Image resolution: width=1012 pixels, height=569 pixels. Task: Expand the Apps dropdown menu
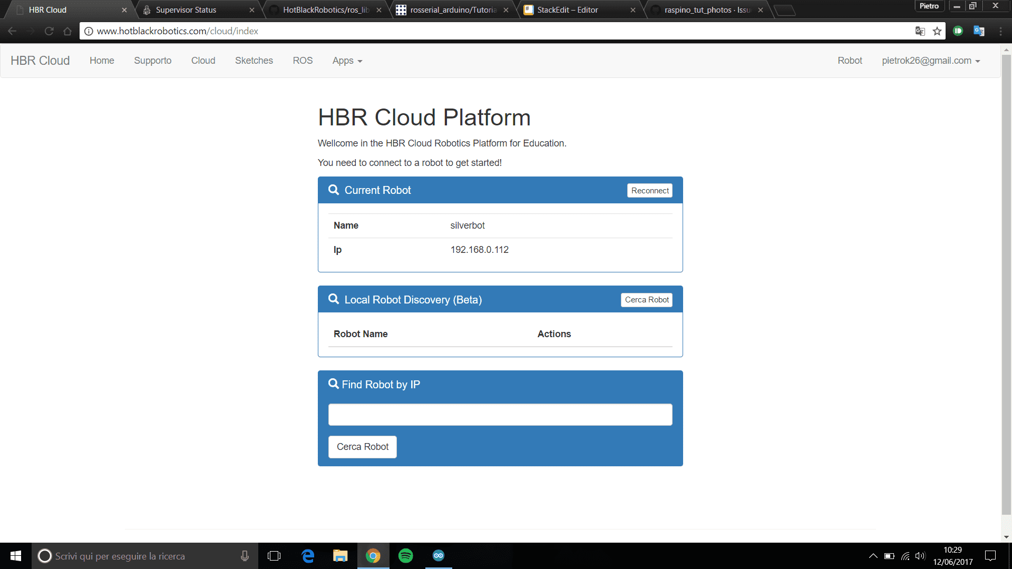347,61
